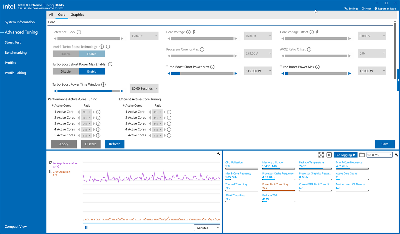
Task: Click Turbo Boost Power Max slider track
Action: 316,73
